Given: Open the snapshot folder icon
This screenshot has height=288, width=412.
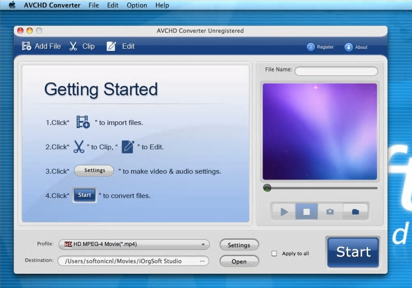Looking at the screenshot, I should (x=355, y=212).
